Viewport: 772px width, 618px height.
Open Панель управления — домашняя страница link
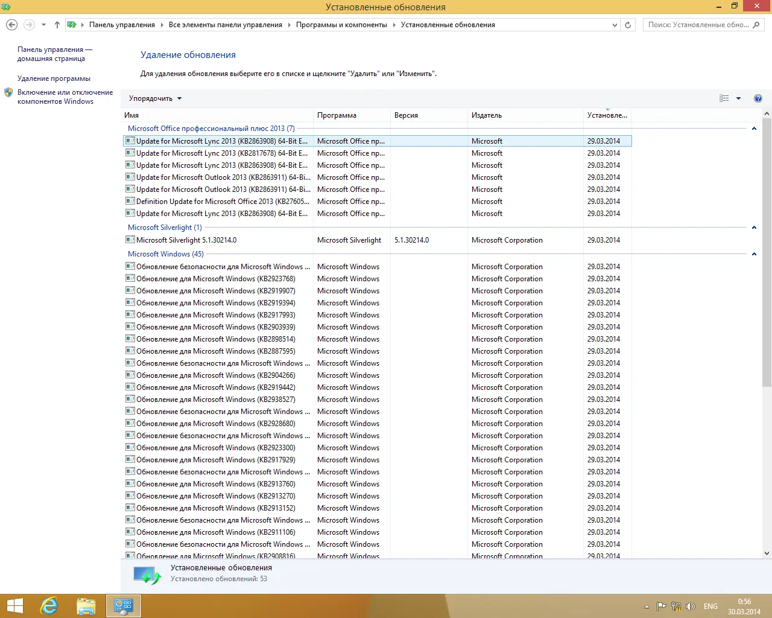click(x=55, y=54)
